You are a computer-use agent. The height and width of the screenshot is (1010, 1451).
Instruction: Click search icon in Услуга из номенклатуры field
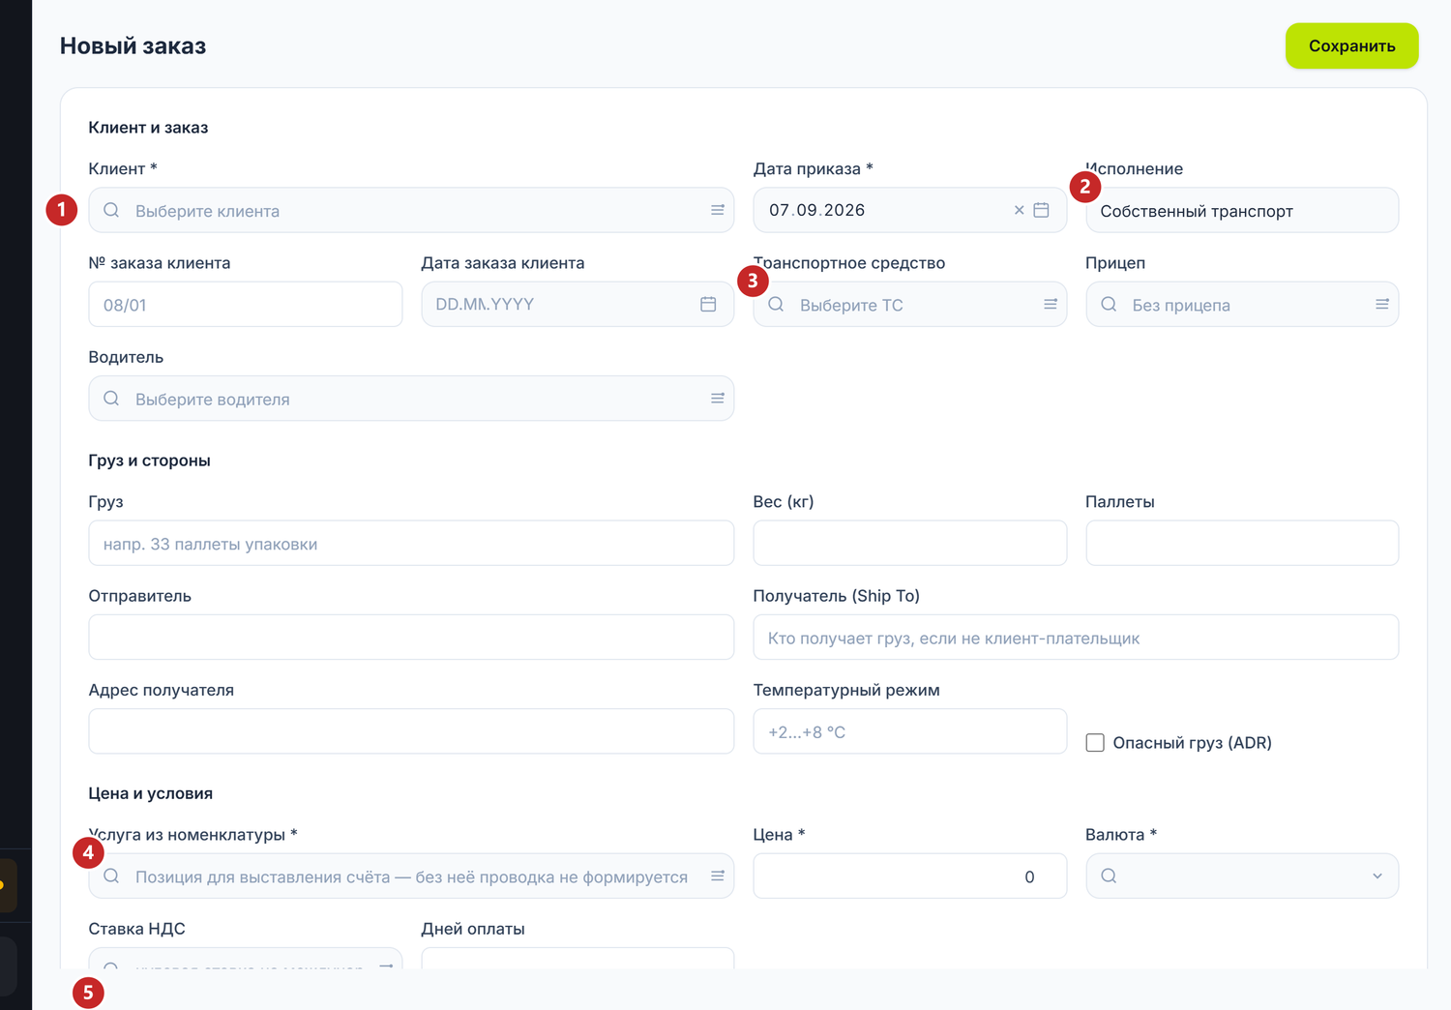111,876
